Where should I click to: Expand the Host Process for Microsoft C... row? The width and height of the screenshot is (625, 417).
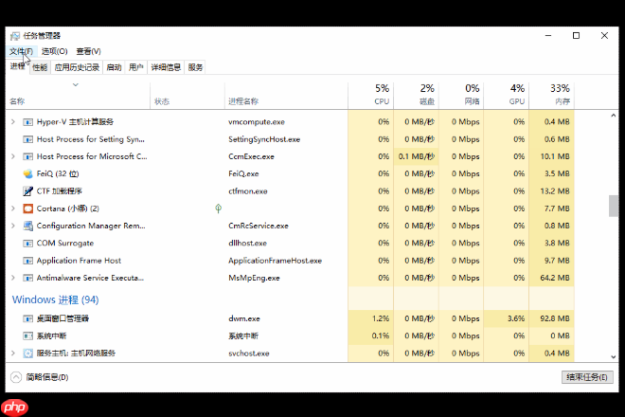coord(13,156)
